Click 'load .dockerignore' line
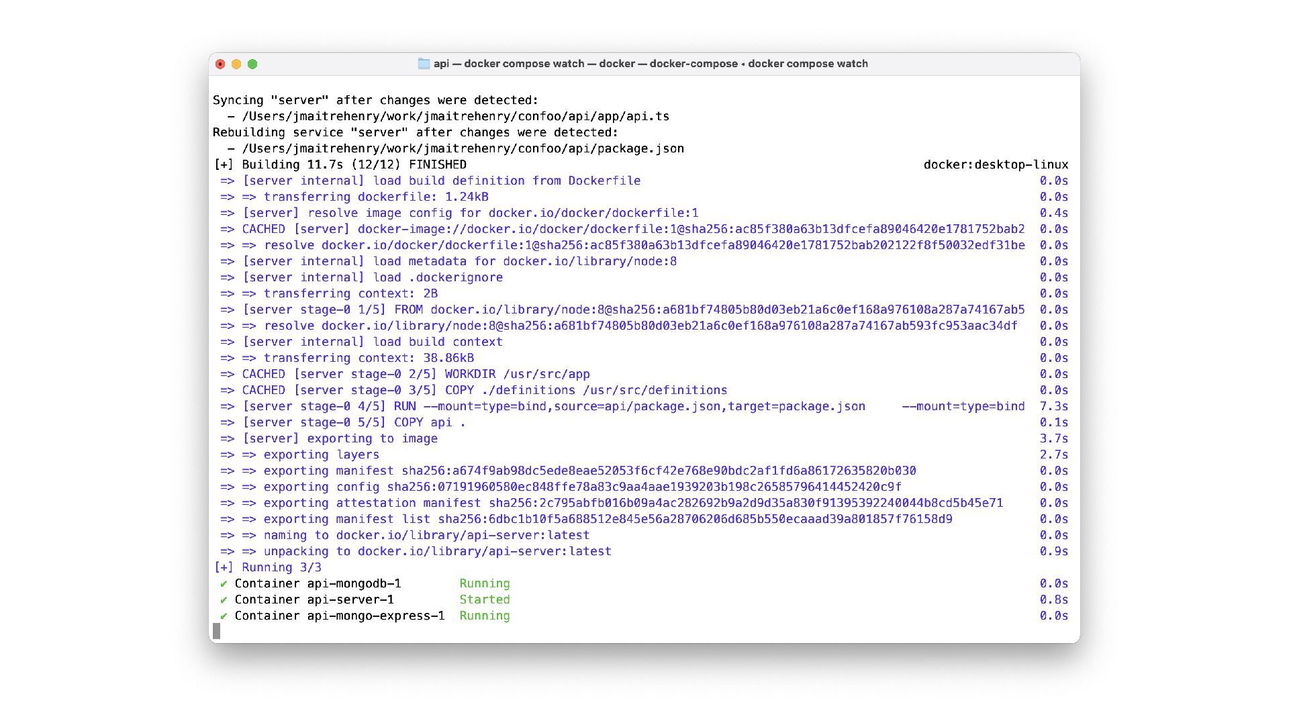The height and width of the screenshot is (725, 1289). coord(361,277)
